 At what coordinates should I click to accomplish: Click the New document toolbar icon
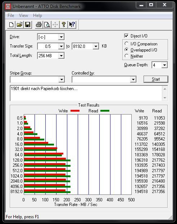11,24
